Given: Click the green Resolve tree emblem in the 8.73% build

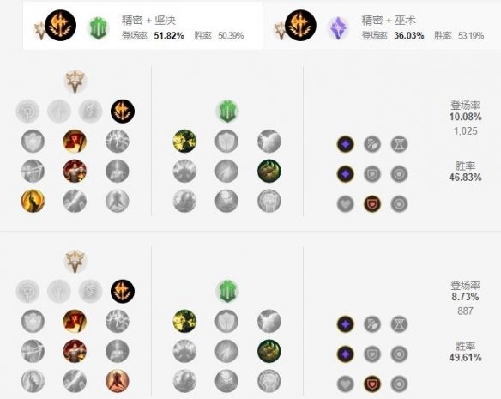Looking at the screenshot, I should click(x=227, y=291).
